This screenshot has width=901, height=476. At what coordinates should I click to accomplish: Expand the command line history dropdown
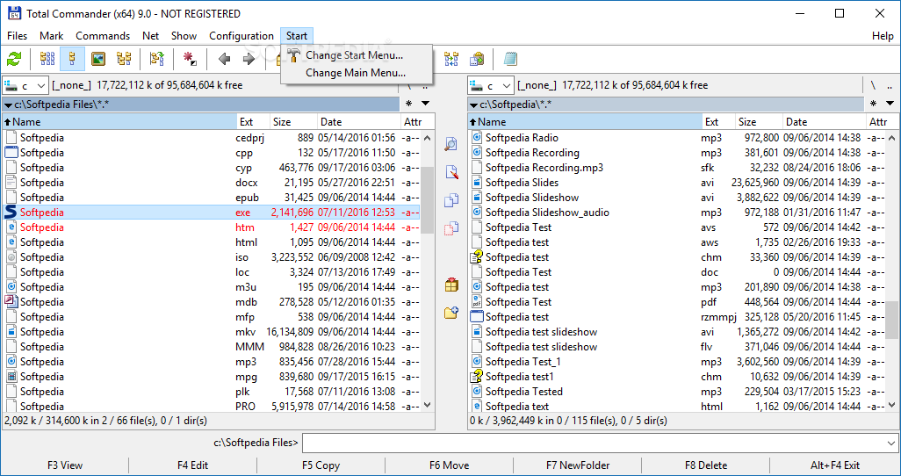[x=891, y=444]
